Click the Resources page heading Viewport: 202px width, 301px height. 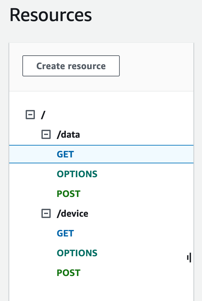(x=51, y=15)
